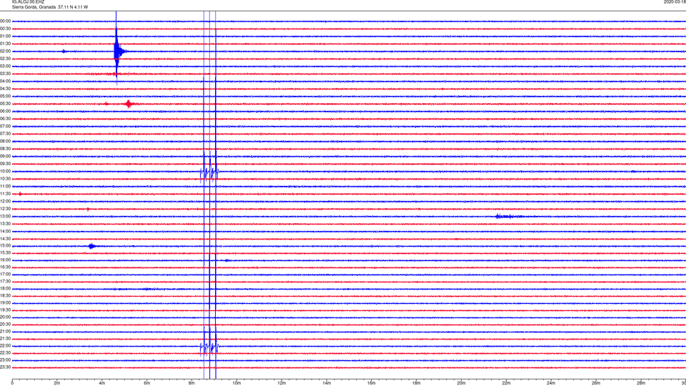Select the 01:30 trace time label

[5, 44]
